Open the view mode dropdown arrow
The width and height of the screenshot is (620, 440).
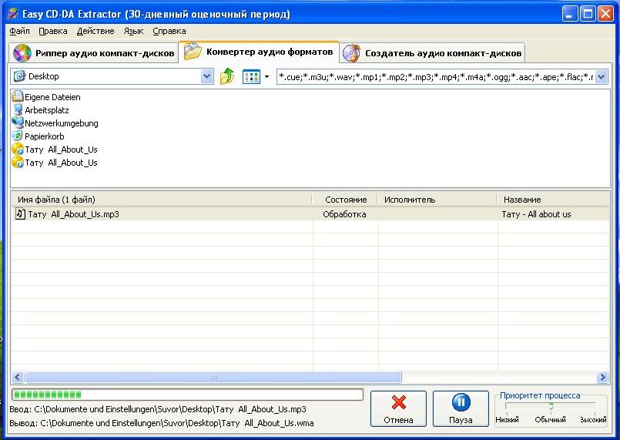(x=267, y=76)
